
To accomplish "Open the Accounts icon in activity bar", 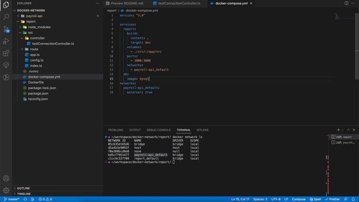I will coord(6,178).
